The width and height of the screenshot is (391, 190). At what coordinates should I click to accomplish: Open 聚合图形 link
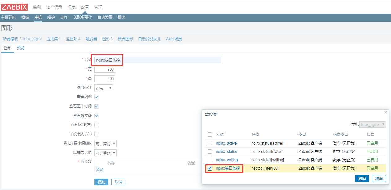(x=125, y=39)
